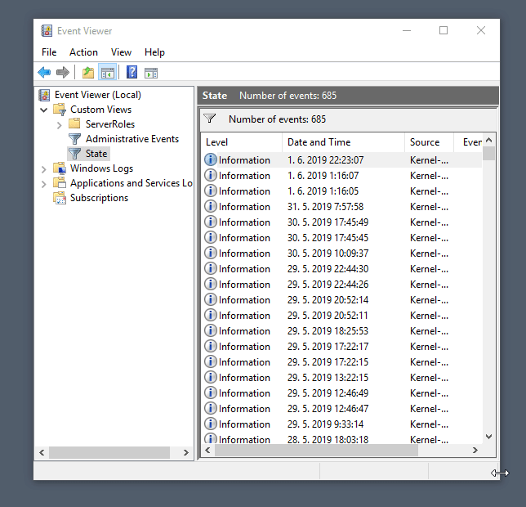
Task: Maximize the Event Viewer window
Action: click(x=444, y=30)
